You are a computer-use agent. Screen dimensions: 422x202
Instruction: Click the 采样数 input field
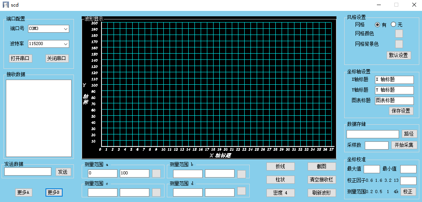click(x=376, y=145)
